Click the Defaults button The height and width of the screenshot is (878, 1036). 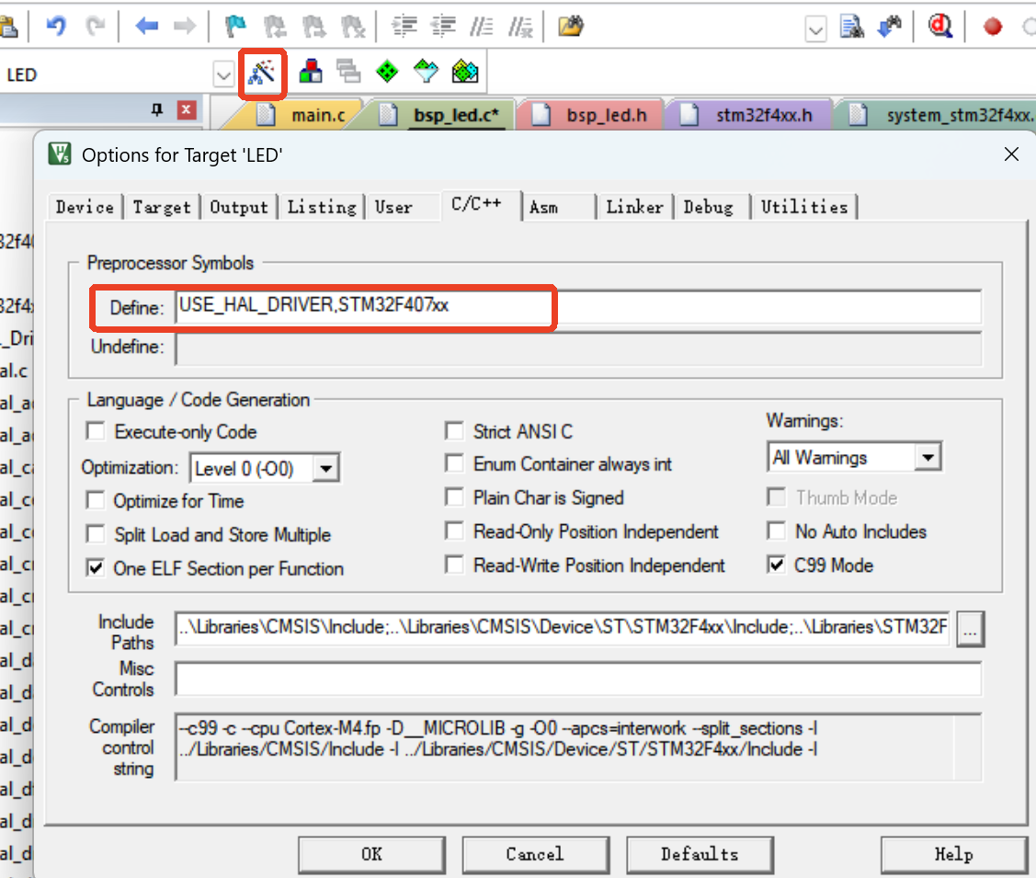(700, 854)
